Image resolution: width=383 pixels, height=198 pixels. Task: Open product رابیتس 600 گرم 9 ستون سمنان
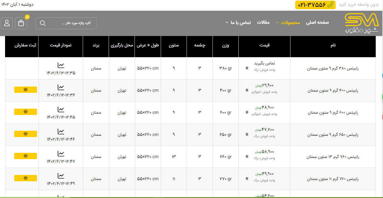click(x=333, y=112)
